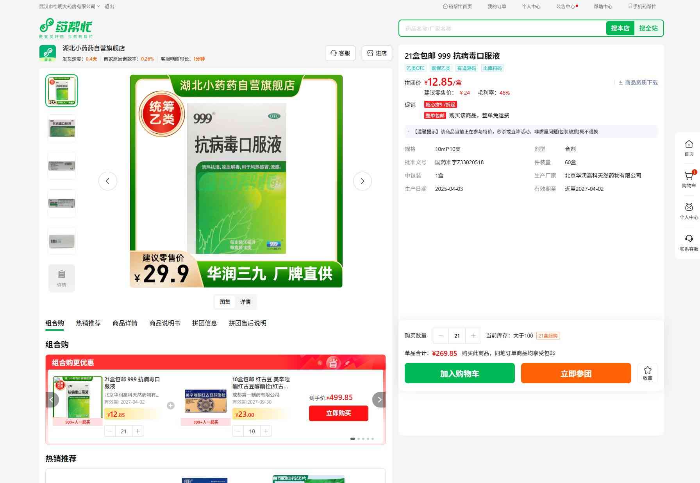The image size is (700, 483).
Task: Download product qualifications via 商品资质下载
Action: pyautogui.click(x=638, y=83)
